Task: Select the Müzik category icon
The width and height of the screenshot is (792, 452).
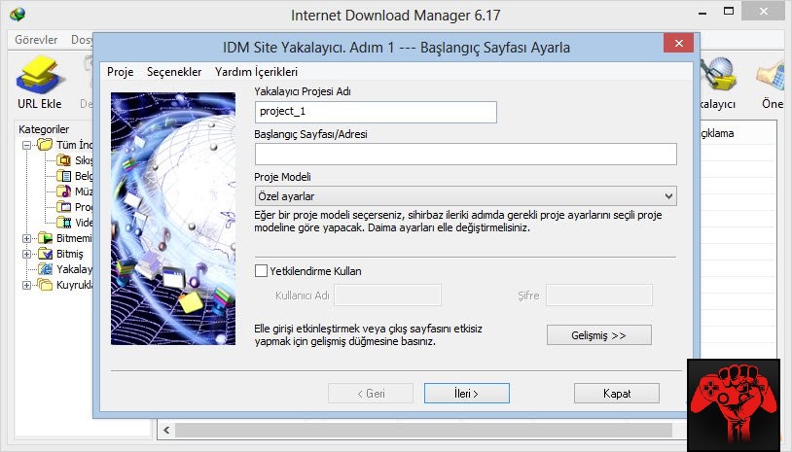Action: 63,191
